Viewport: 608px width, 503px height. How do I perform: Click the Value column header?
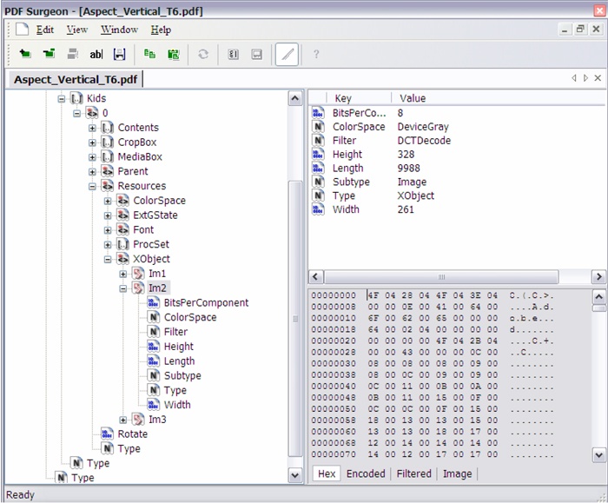tap(413, 98)
